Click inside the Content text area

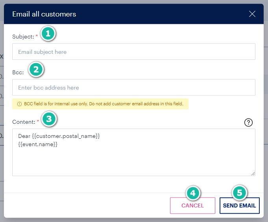(x=134, y=152)
